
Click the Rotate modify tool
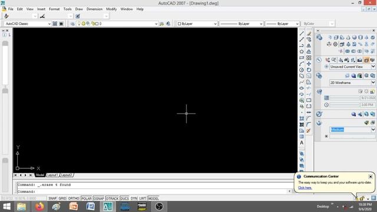pos(309,70)
